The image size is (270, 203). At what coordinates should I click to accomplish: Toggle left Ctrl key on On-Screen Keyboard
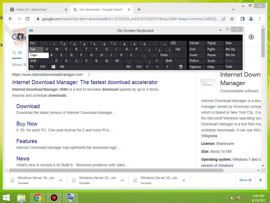click(x=44, y=67)
